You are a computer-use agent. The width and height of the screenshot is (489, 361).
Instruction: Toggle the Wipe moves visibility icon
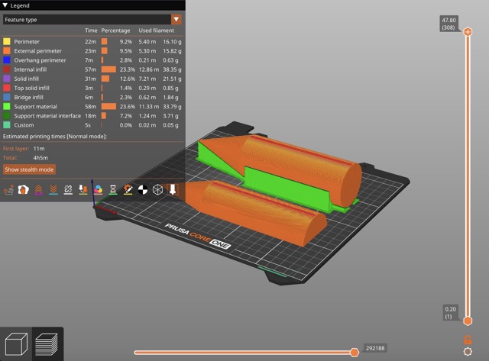pyautogui.click(x=24, y=189)
